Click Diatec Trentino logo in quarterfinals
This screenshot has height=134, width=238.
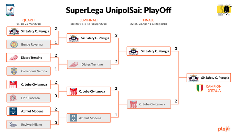click(x=14, y=58)
